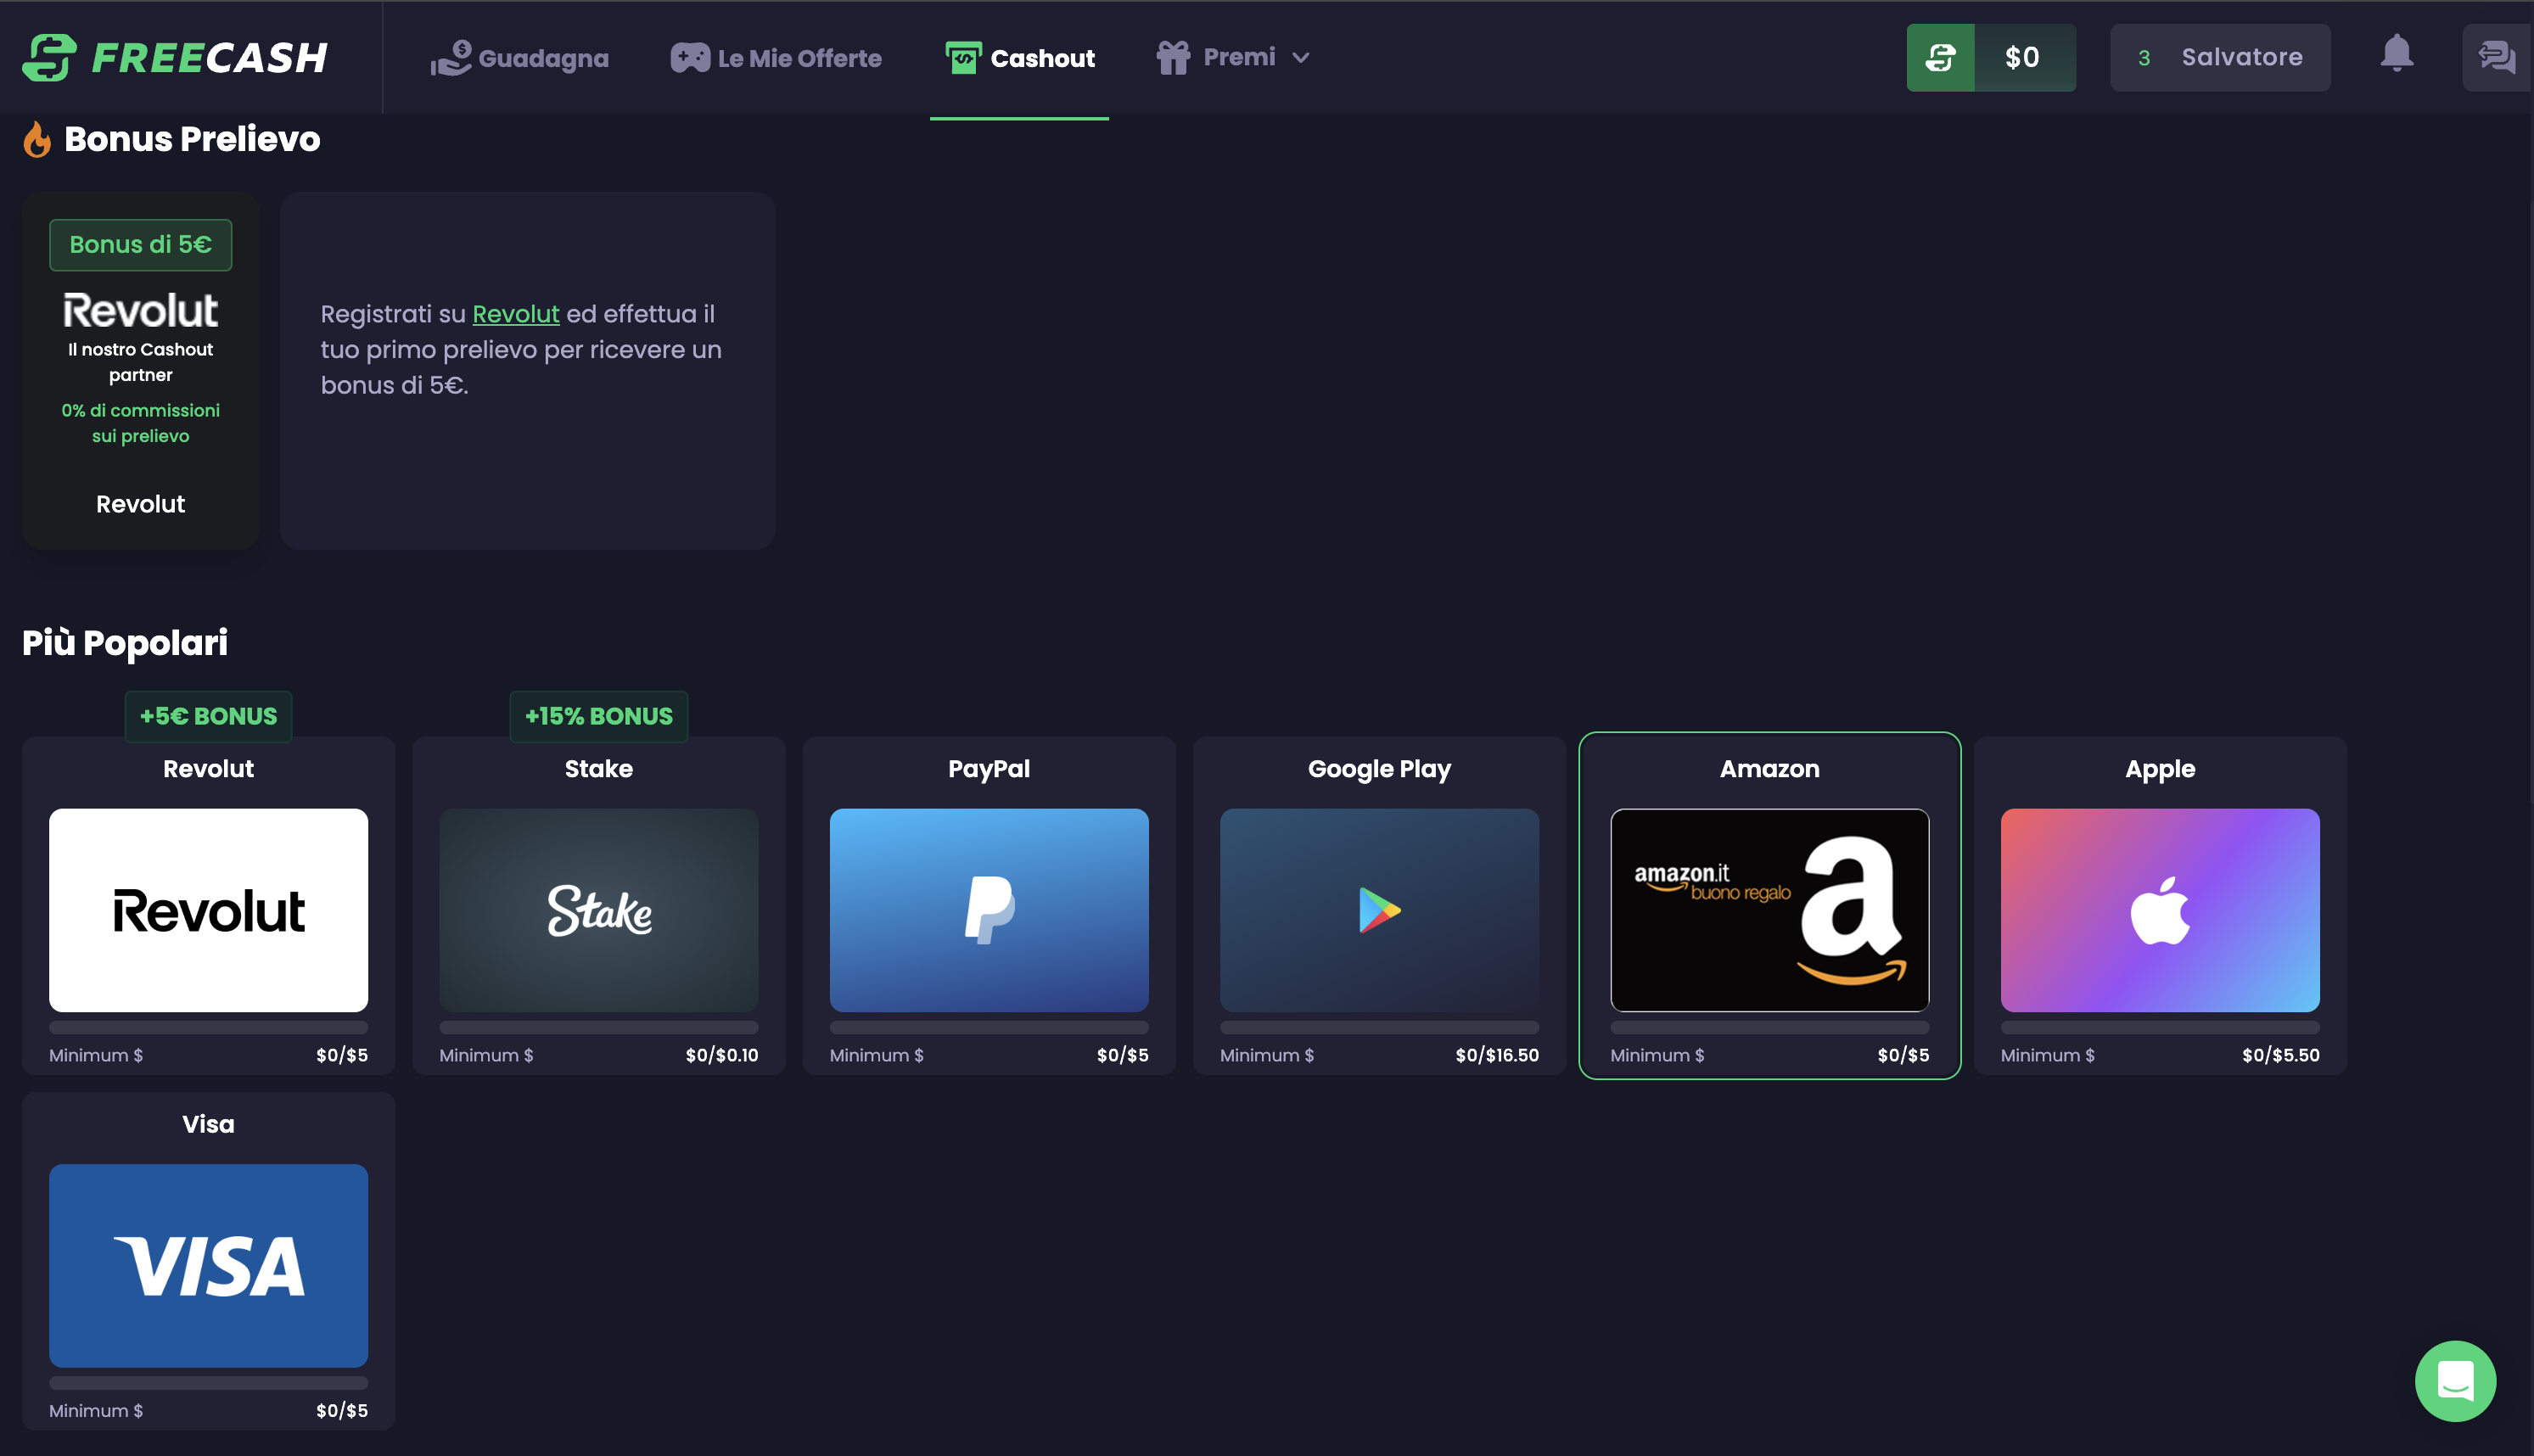Viewport: 2534px width, 1456px height.
Task: Click the $0/$0.10 Stake minimum value
Action: 721,1055
